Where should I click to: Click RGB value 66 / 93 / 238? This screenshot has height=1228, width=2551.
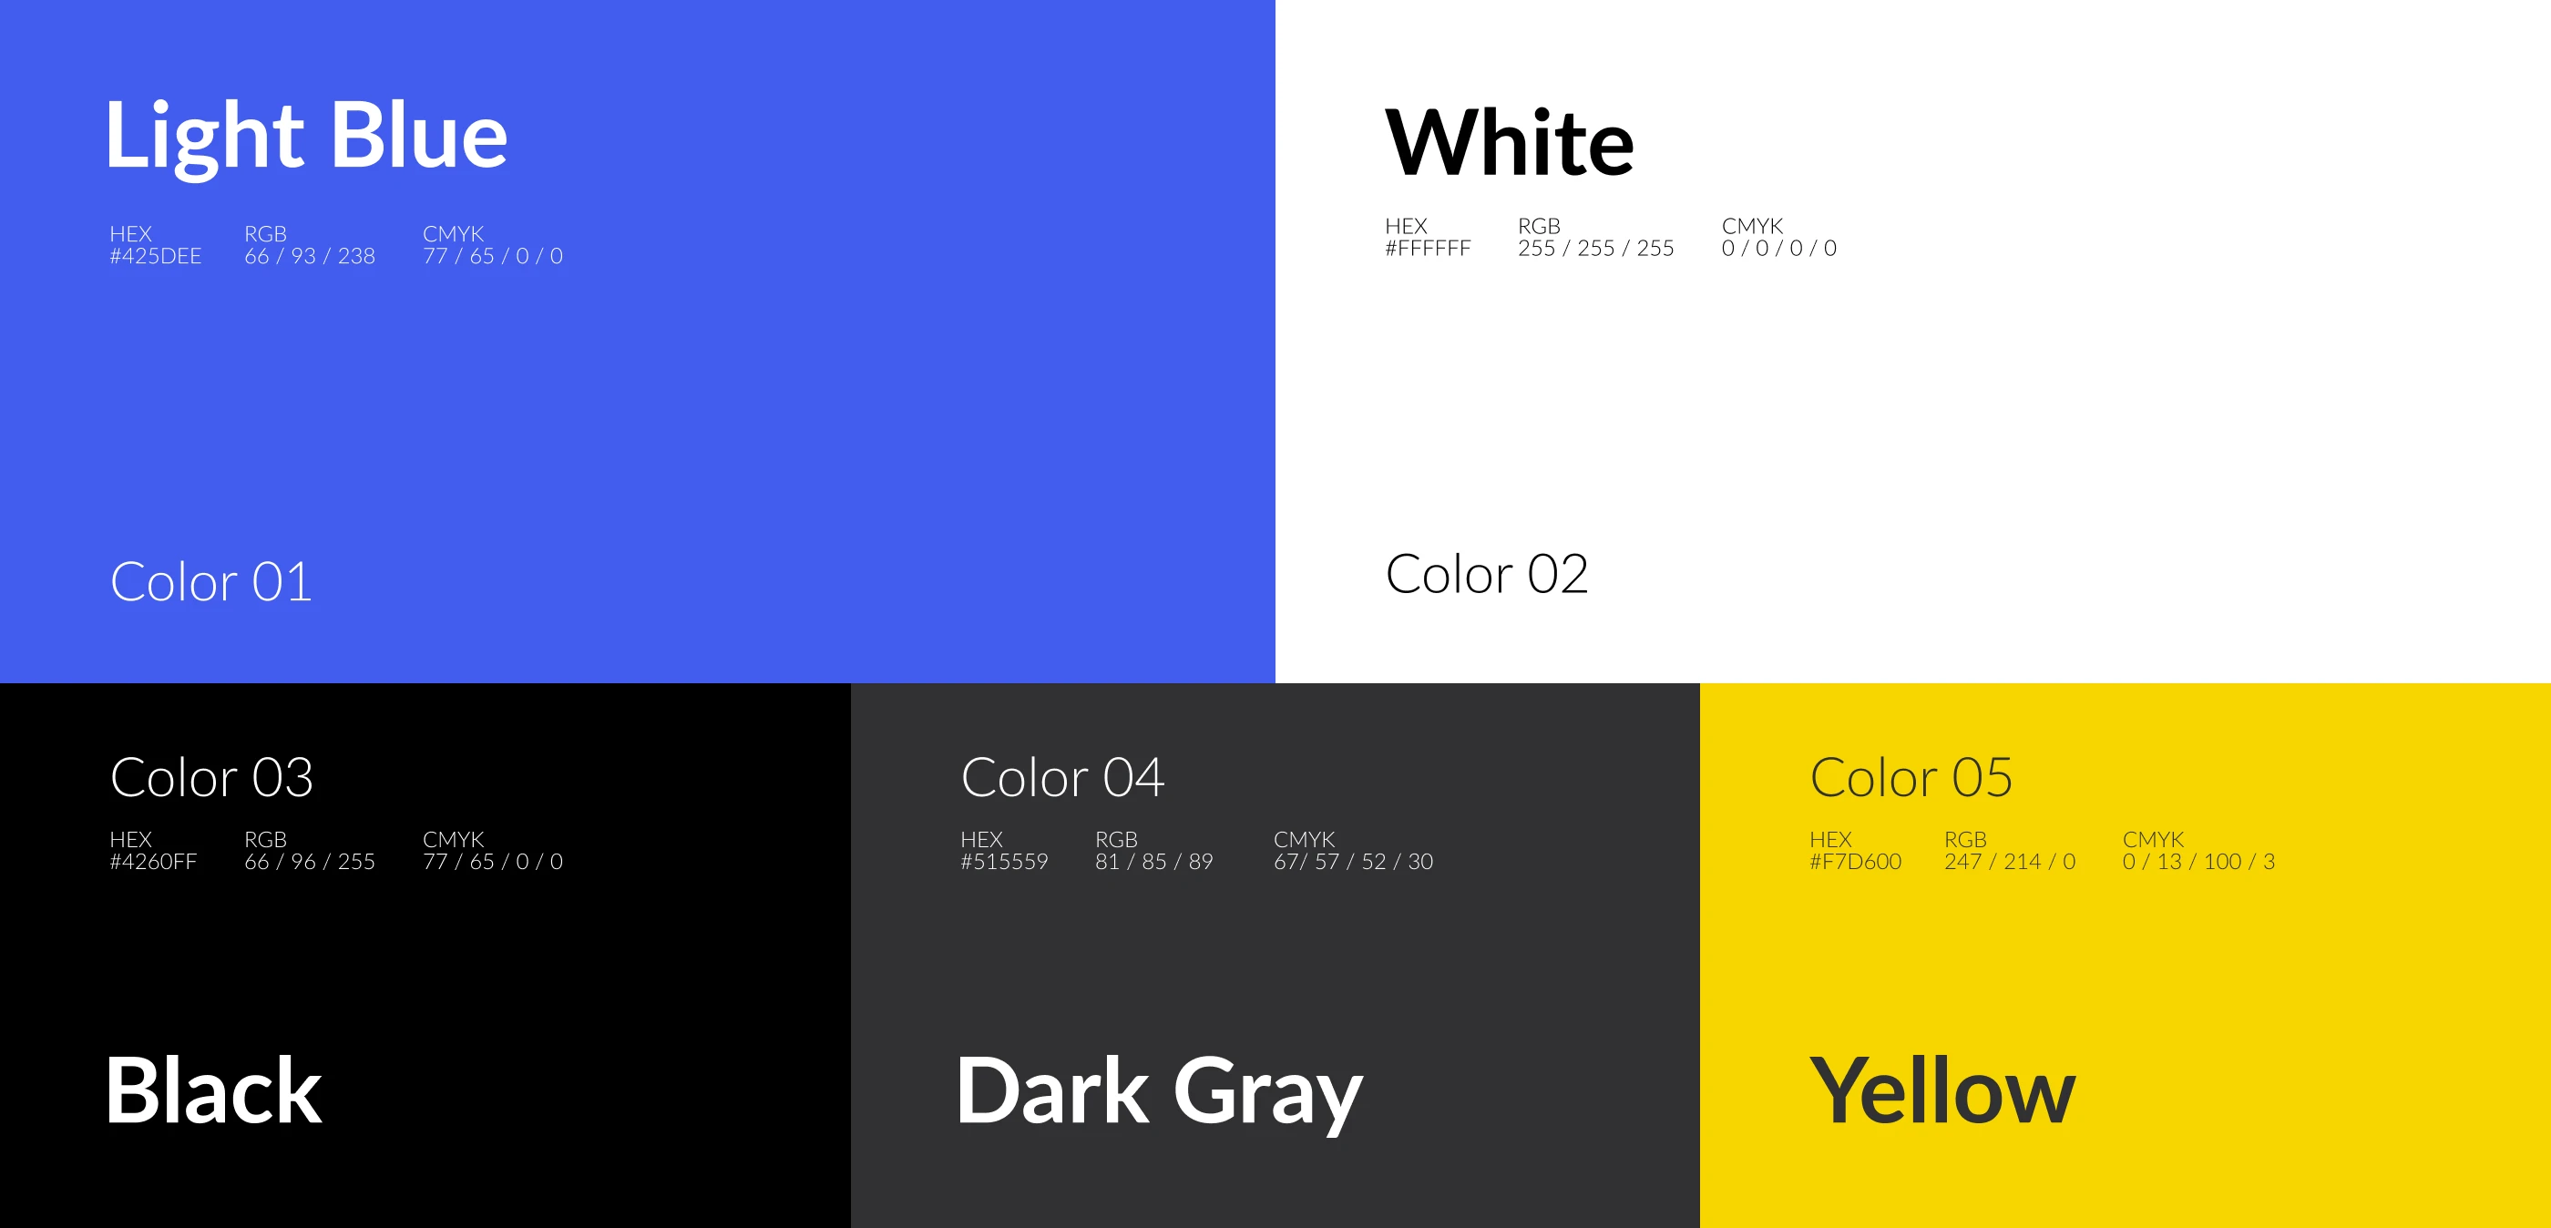tap(310, 257)
